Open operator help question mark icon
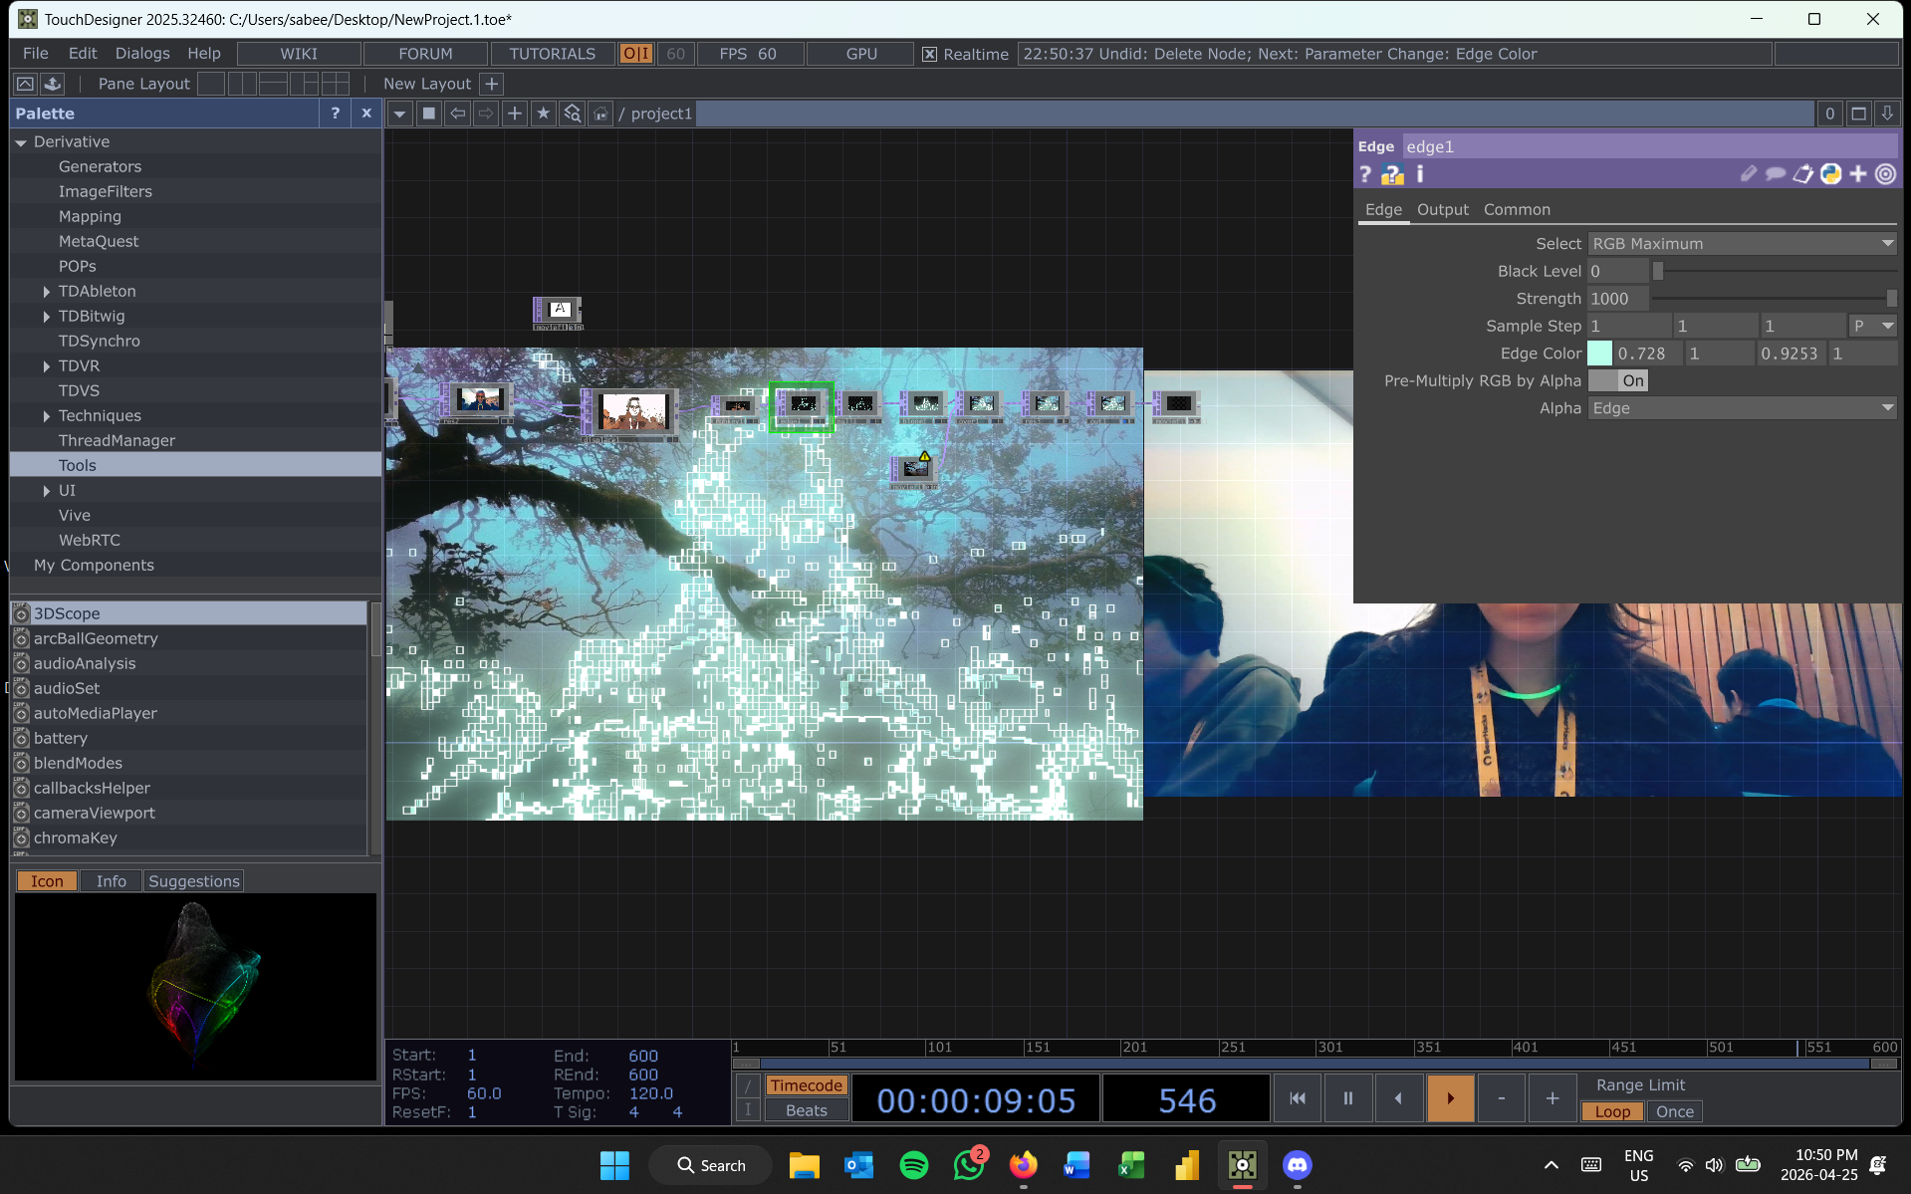This screenshot has height=1194, width=1911. (1365, 174)
